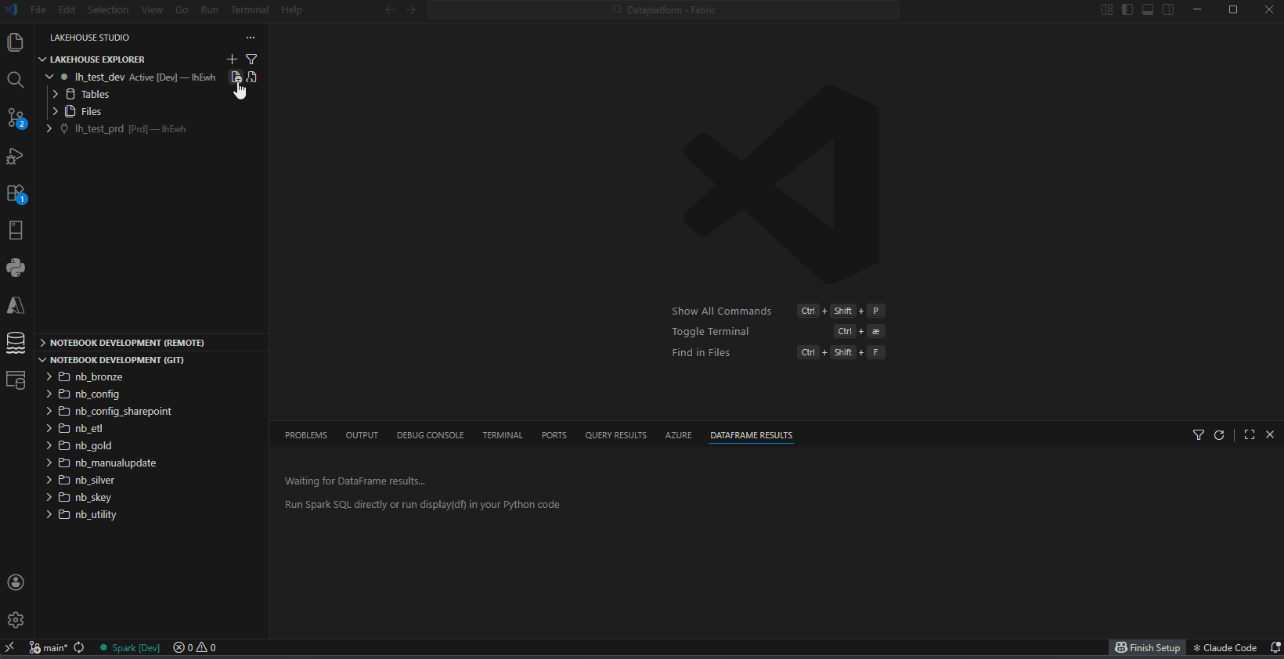Open Run and Debug view
The width and height of the screenshot is (1284, 659).
(16, 156)
